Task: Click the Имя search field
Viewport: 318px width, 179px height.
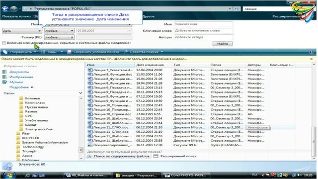Action: click(203, 24)
